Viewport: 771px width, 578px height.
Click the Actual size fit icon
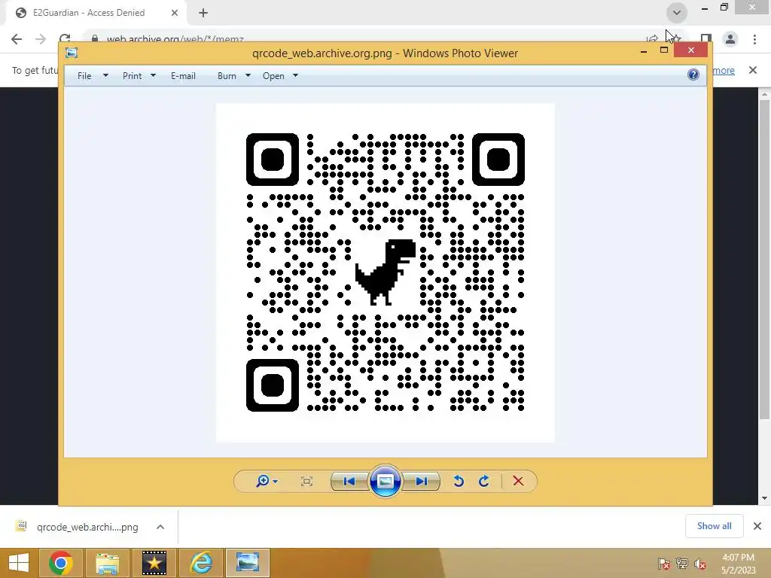307,481
